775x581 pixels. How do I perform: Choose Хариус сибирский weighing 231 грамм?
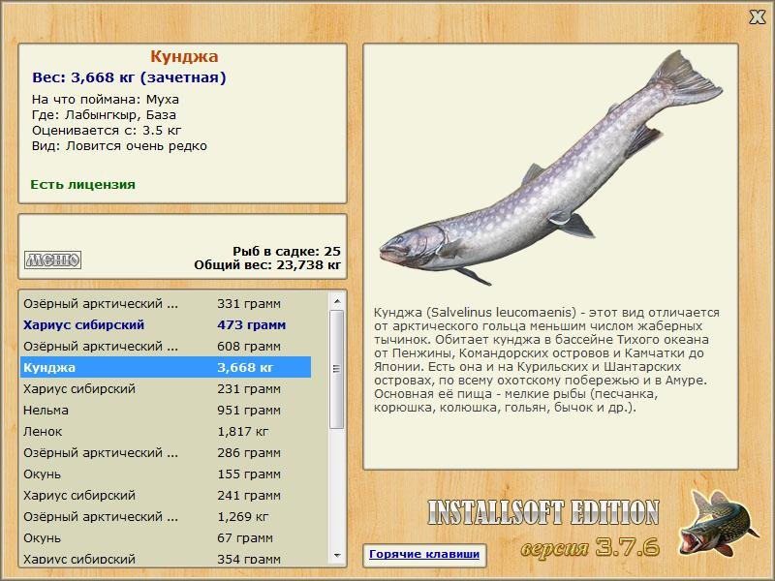[x=165, y=389]
